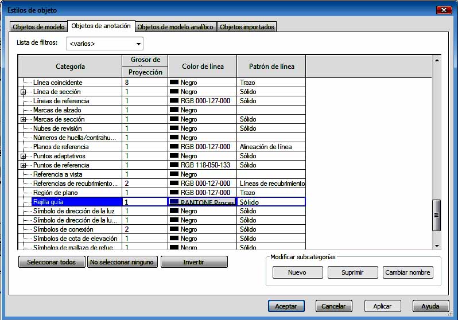This screenshot has width=458, height=320.
Task: Expand the Puntos de referencia node
Action: (x=23, y=165)
